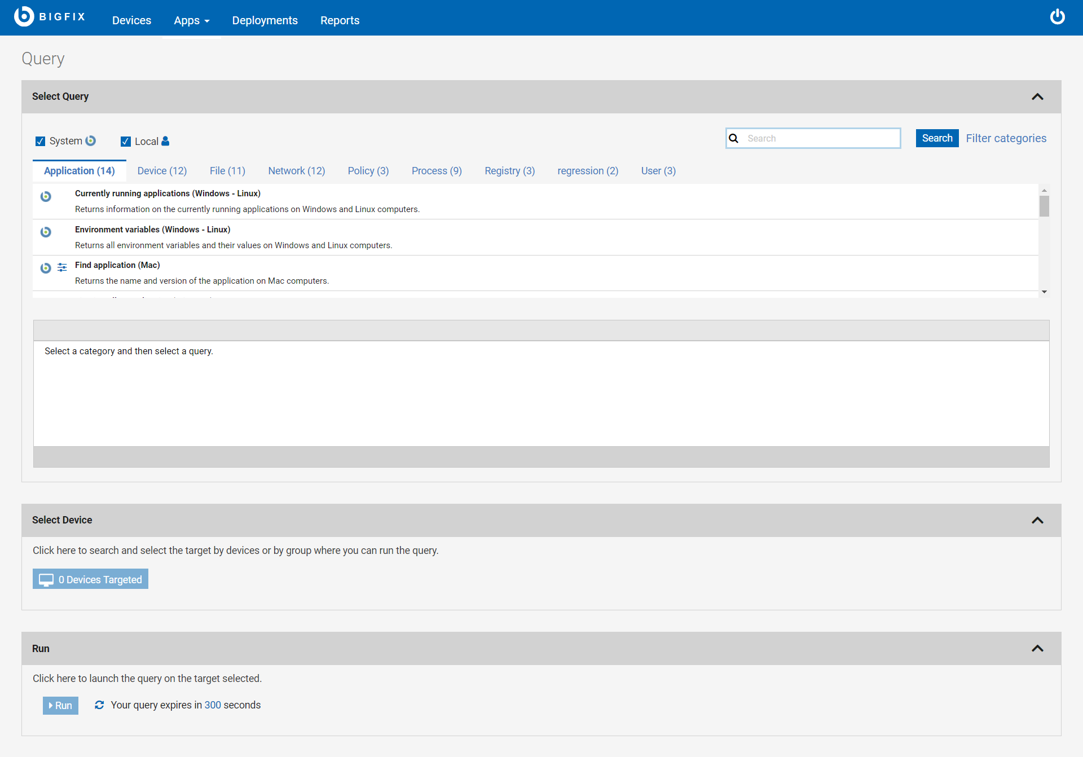This screenshot has height=757, width=1083.
Task: Click the magnifier icon inside the search field
Action: (x=734, y=138)
